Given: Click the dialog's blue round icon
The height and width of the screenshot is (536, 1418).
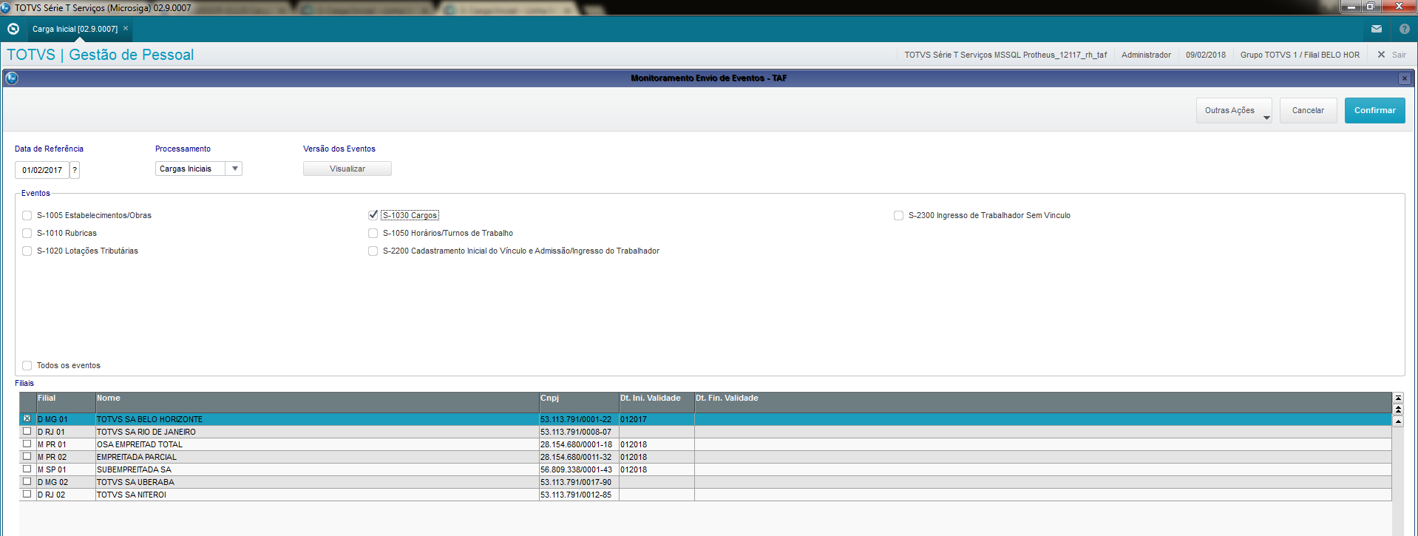Looking at the screenshot, I should point(11,78).
